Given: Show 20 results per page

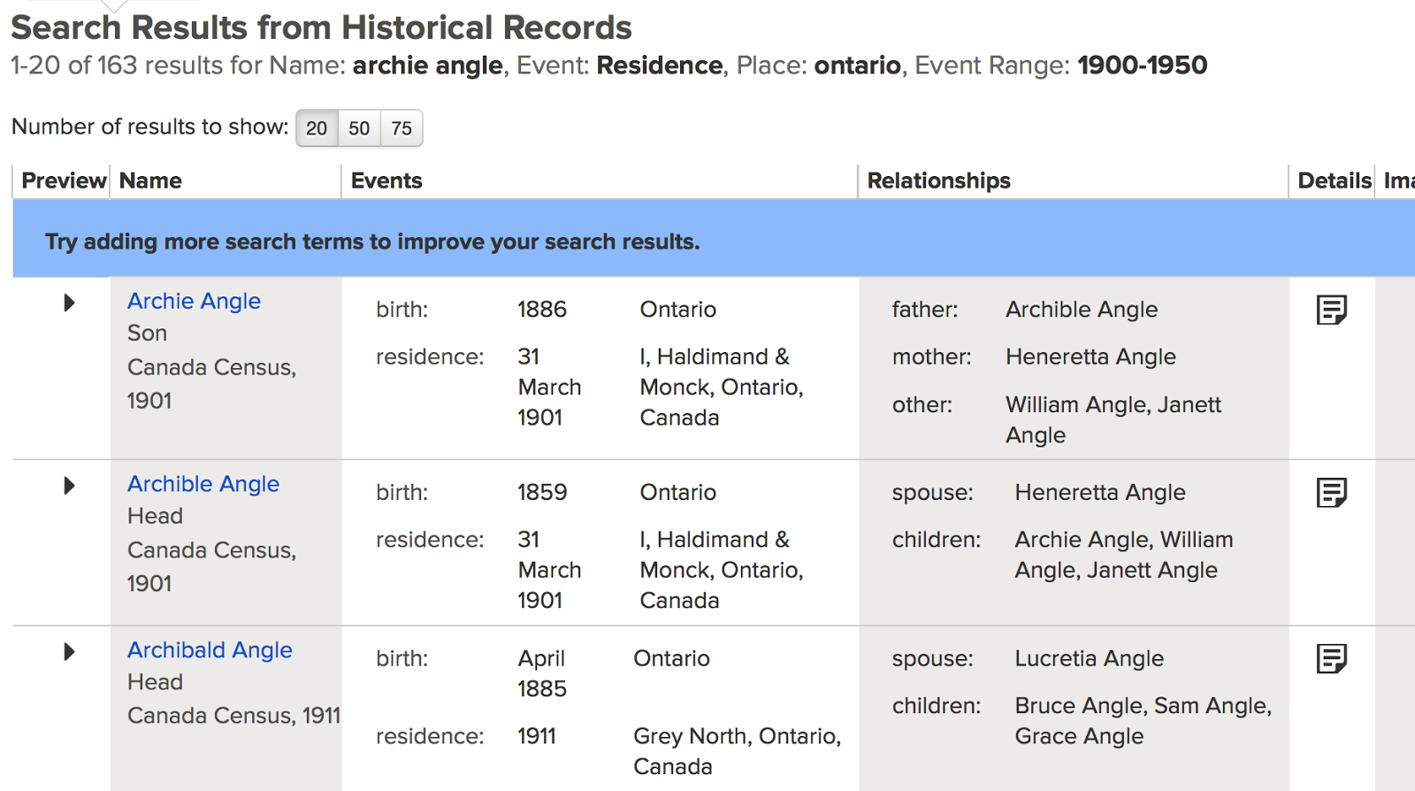Looking at the screenshot, I should click(x=317, y=128).
